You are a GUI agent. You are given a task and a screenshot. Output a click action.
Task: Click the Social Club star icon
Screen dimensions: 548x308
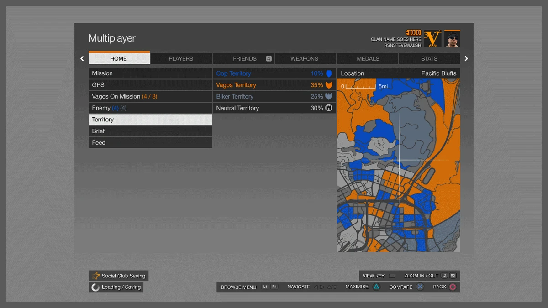[x=97, y=276]
